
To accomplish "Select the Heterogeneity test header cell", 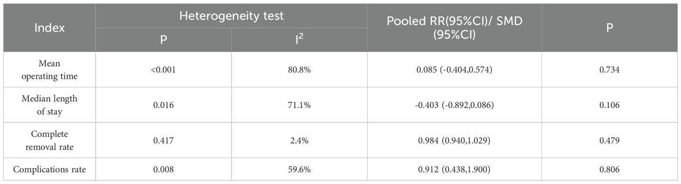I will coord(231,16).
